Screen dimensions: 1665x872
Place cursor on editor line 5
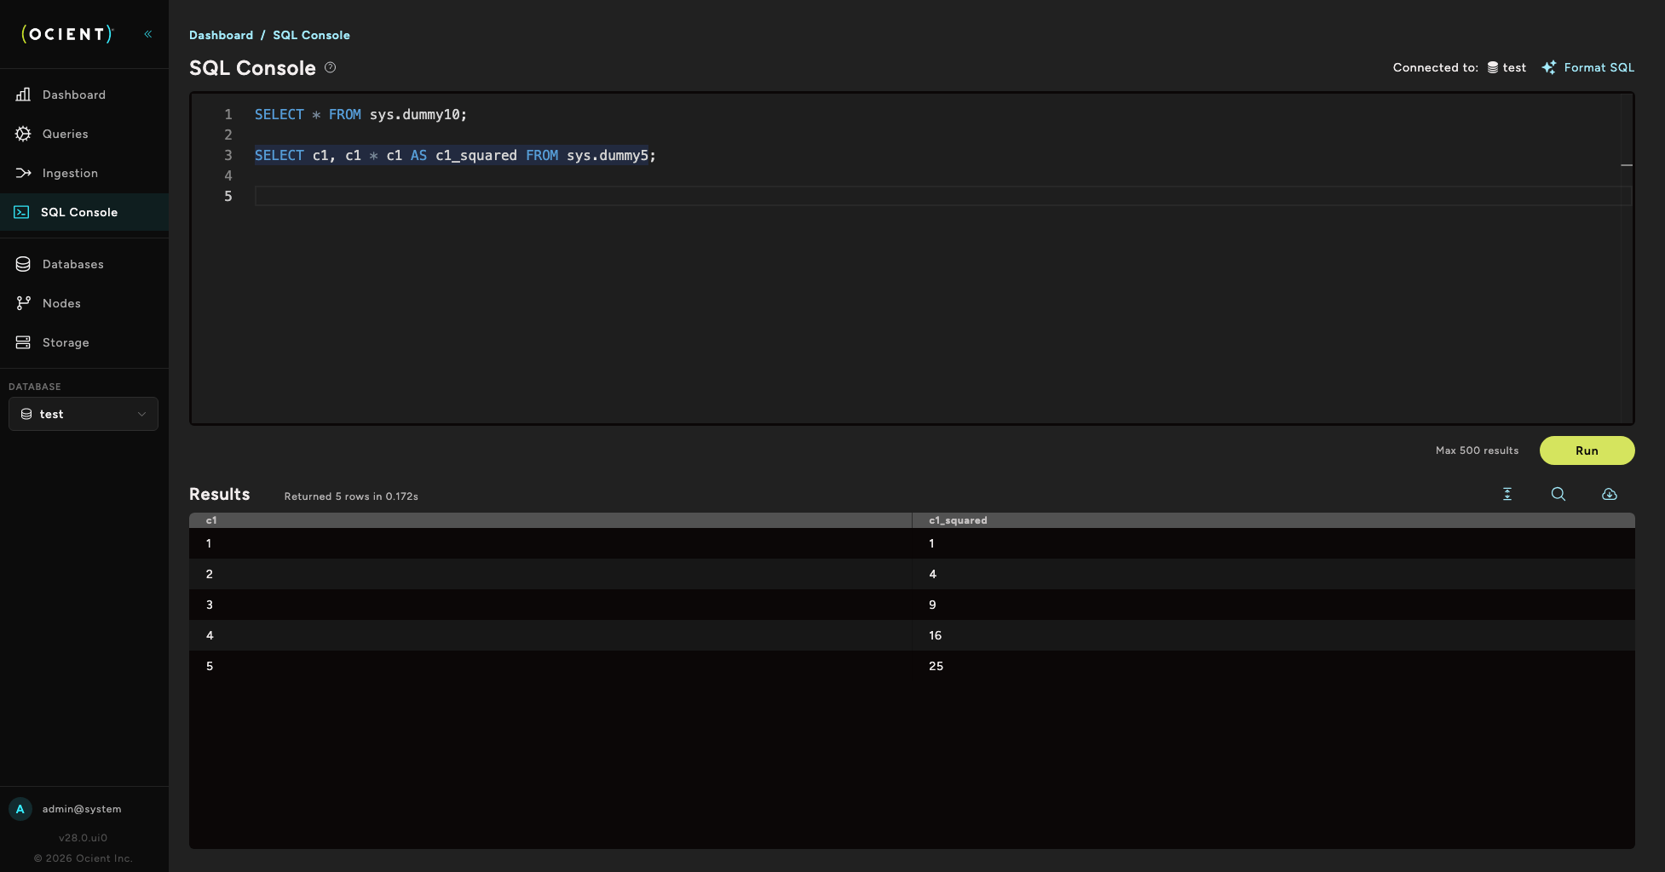(942, 196)
